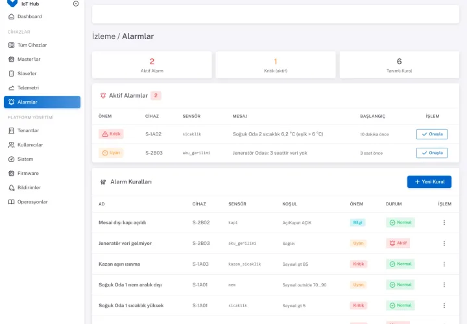Viewport: 467px width, 324px height.
Task: Select the active Alarmlar menu item
Action: (42, 102)
